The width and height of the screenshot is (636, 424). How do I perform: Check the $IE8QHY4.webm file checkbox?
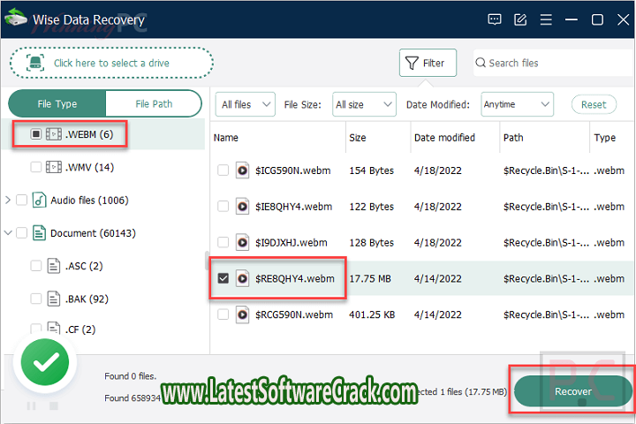pyautogui.click(x=223, y=207)
